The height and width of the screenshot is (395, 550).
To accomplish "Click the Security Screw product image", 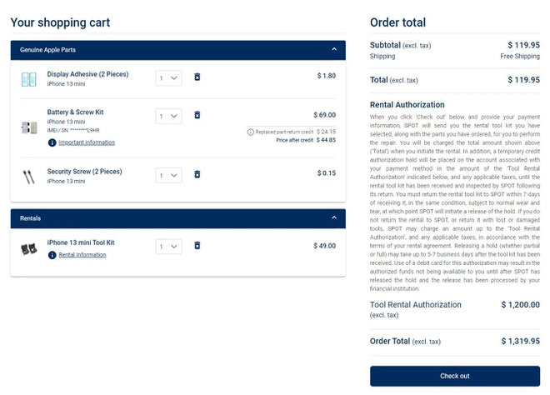I will [28, 176].
